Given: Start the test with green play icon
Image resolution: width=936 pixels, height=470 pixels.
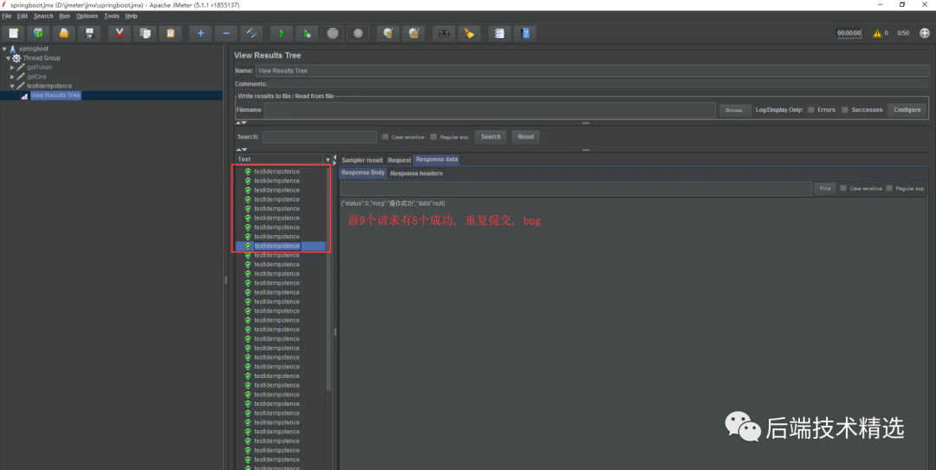Looking at the screenshot, I should click(281, 34).
